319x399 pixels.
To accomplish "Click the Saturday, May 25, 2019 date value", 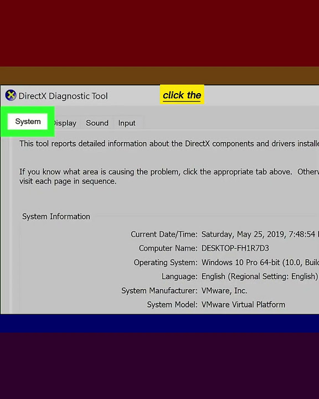I will pyautogui.click(x=260, y=234).
